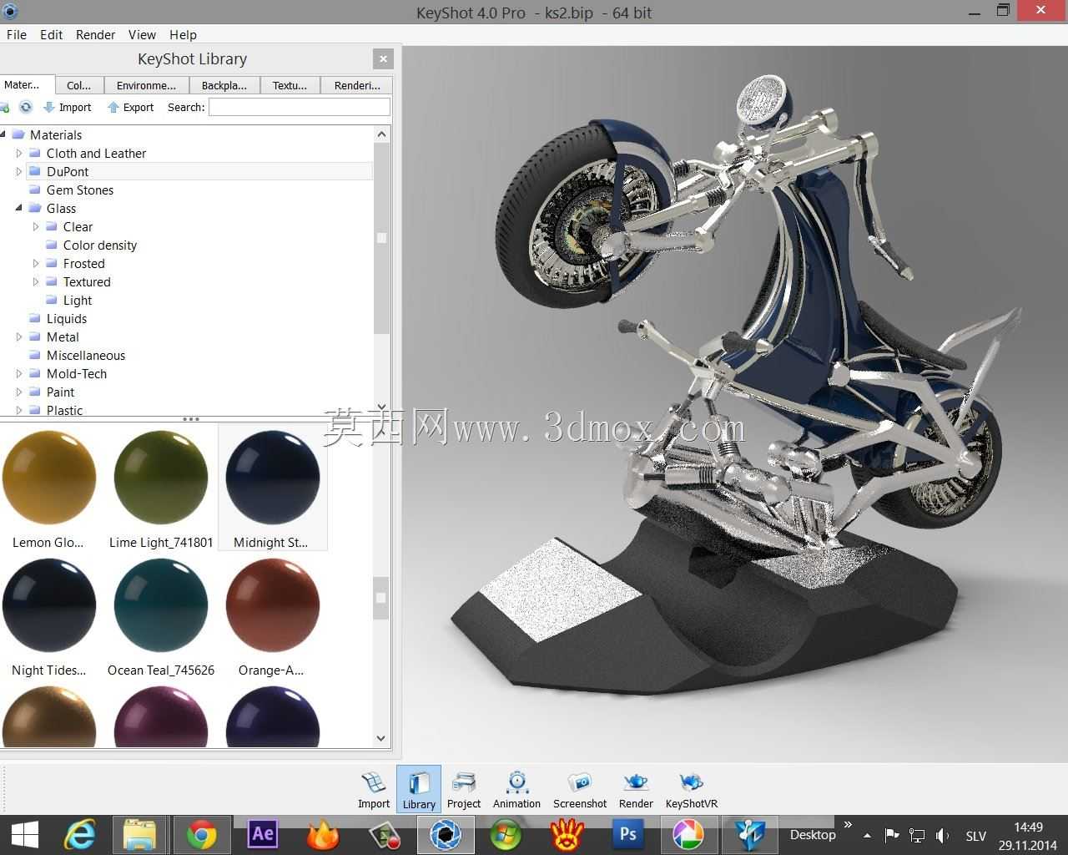Open the Import tool in the bottom toolbar
Image resolution: width=1068 pixels, height=855 pixels.
click(374, 790)
